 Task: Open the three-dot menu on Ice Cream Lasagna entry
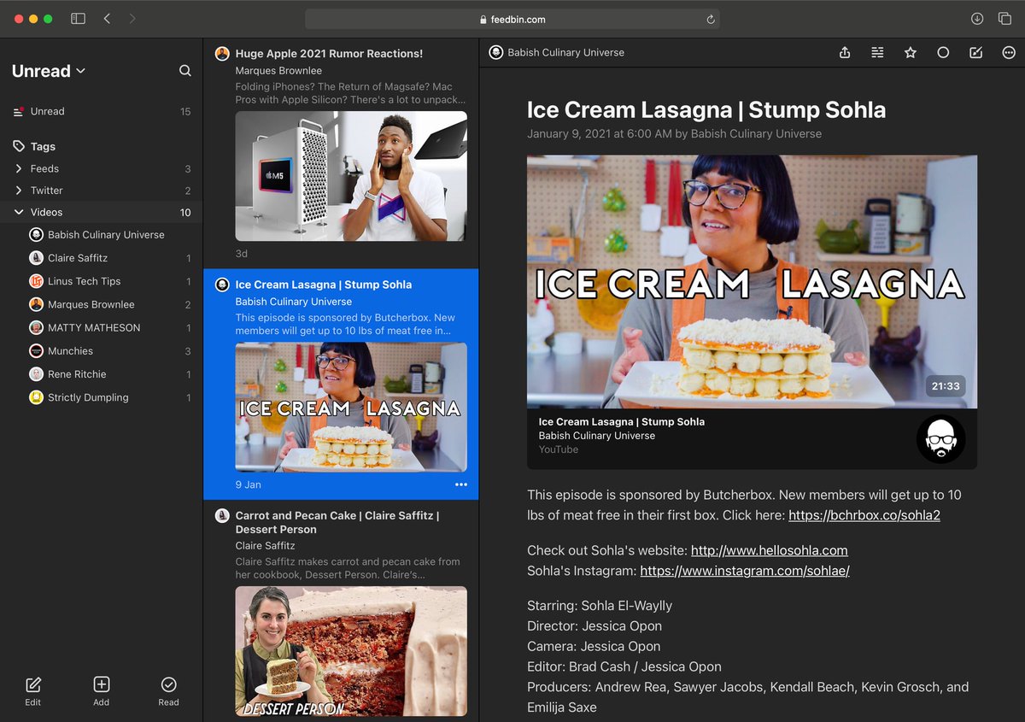[x=461, y=484]
